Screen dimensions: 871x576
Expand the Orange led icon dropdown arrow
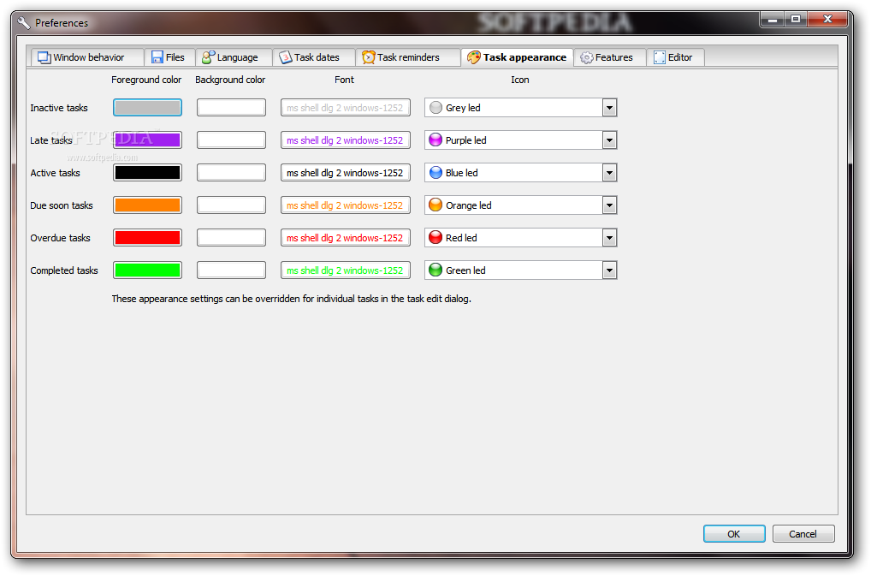(609, 205)
